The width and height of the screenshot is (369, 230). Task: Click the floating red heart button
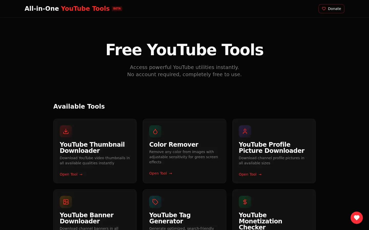[357, 218]
